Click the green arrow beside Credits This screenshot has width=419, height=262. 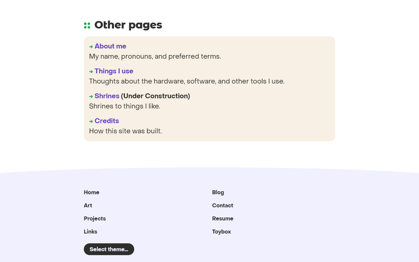pos(91,121)
